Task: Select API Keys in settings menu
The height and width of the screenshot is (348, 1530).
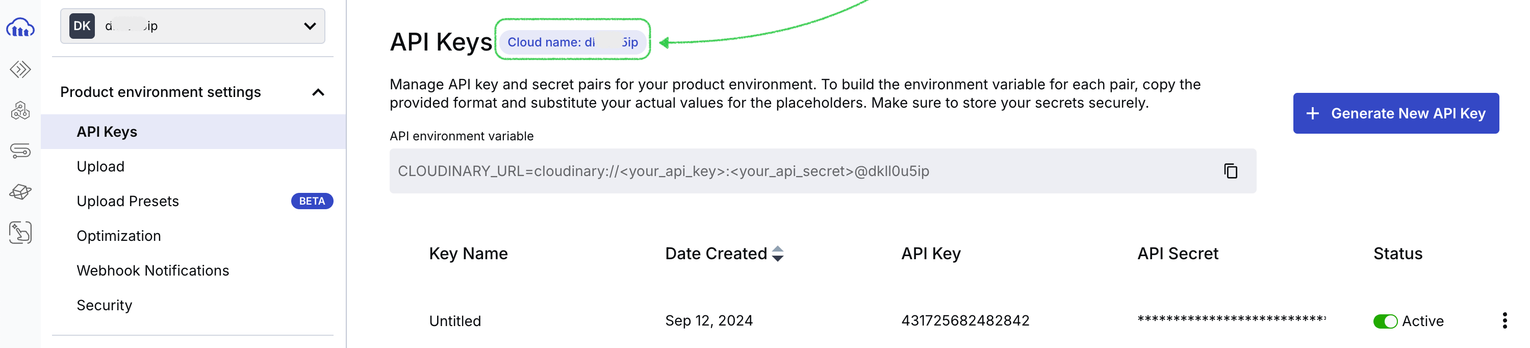Action: [x=107, y=132]
